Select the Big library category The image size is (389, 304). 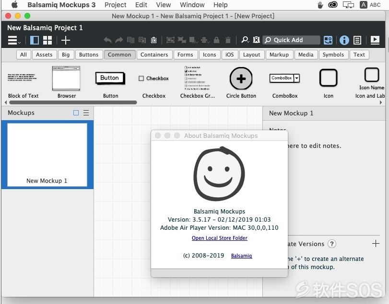[x=66, y=55]
